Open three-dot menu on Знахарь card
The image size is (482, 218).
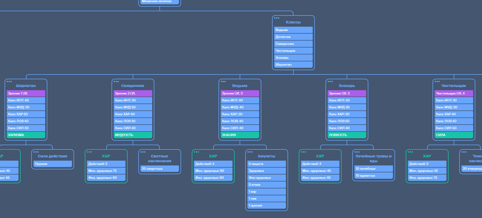pyautogui.click(x=330, y=82)
